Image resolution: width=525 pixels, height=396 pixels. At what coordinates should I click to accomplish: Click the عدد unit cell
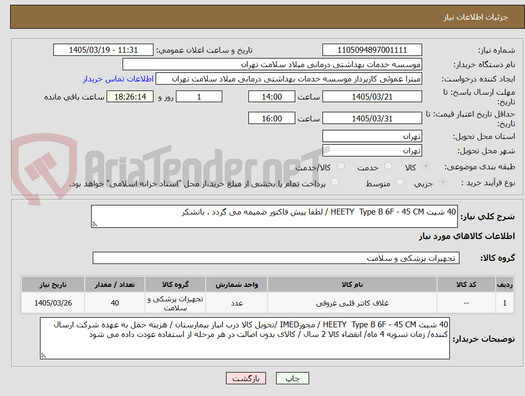pyautogui.click(x=237, y=303)
